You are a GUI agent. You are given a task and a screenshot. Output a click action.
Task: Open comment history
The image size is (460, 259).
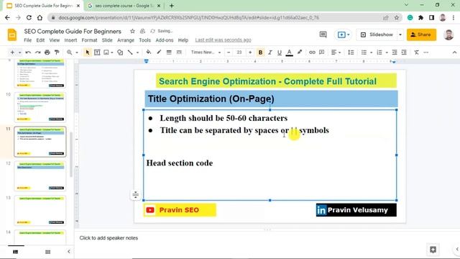323,35
